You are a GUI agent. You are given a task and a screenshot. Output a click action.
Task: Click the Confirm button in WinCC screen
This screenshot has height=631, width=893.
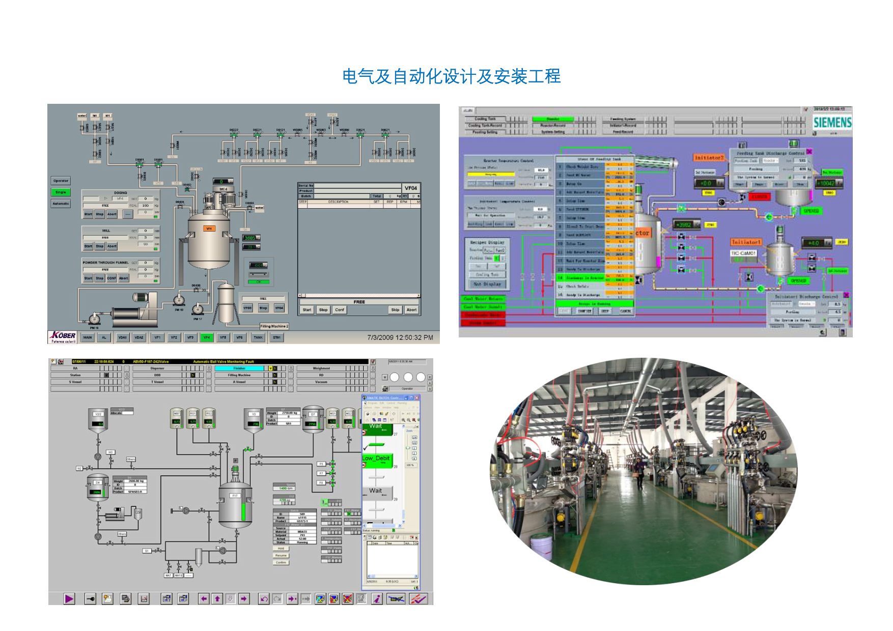pos(281,562)
